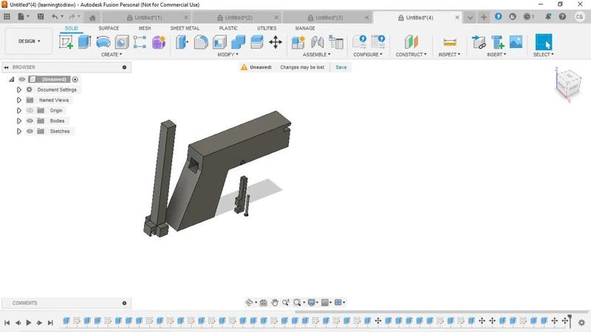Select the Hole tool
Image resolution: width=591 pixels, height=332 pixels.
coord(122,42)
